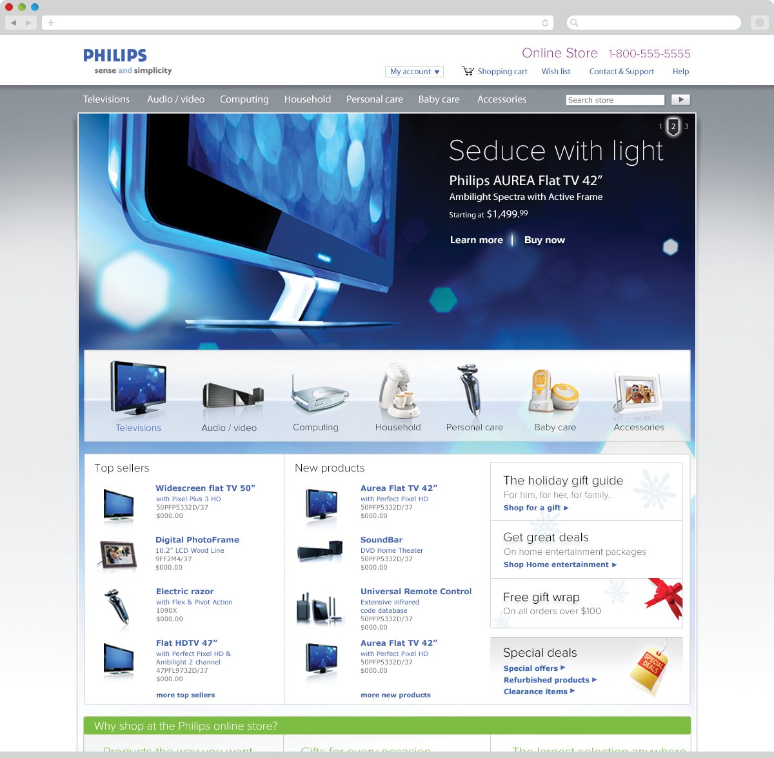774x758 pixels.
Task: Open Widescreen flat TV 50" title link
Action: coord(205,488)
